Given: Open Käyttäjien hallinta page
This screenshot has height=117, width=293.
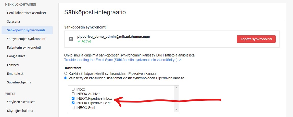Looking at the screenshot, I should click(x=20, y=111).
